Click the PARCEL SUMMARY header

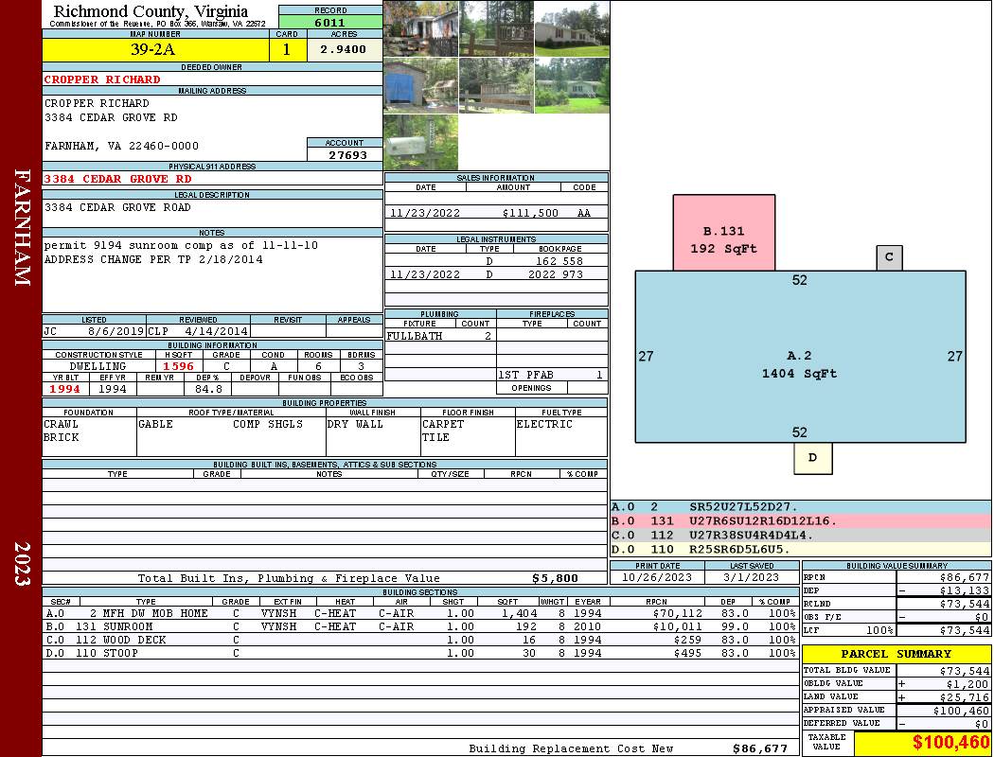896,654
